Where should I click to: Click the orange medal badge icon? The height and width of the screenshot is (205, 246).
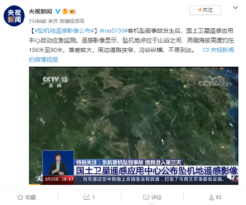pos(65,11)
